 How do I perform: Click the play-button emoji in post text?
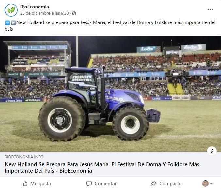(x=13, y=23)
